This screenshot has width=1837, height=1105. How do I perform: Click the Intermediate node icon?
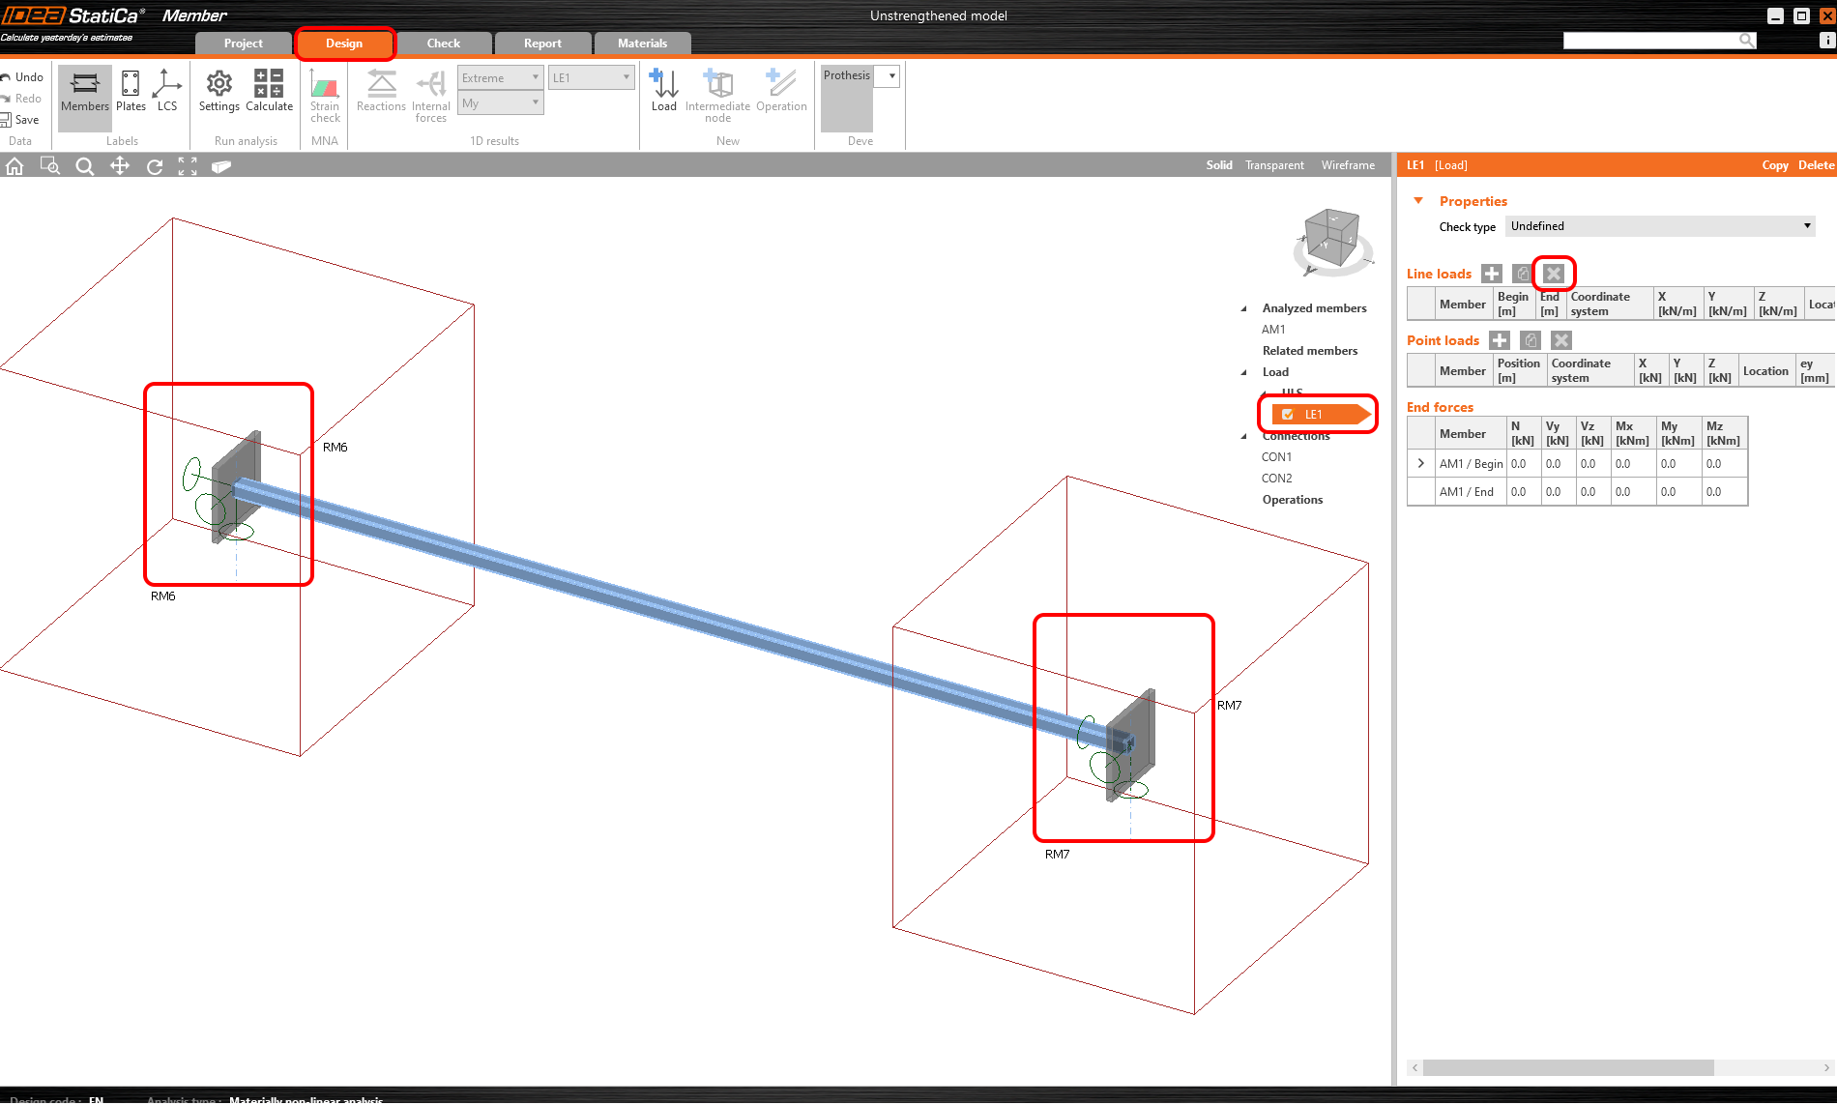(717, 92)
